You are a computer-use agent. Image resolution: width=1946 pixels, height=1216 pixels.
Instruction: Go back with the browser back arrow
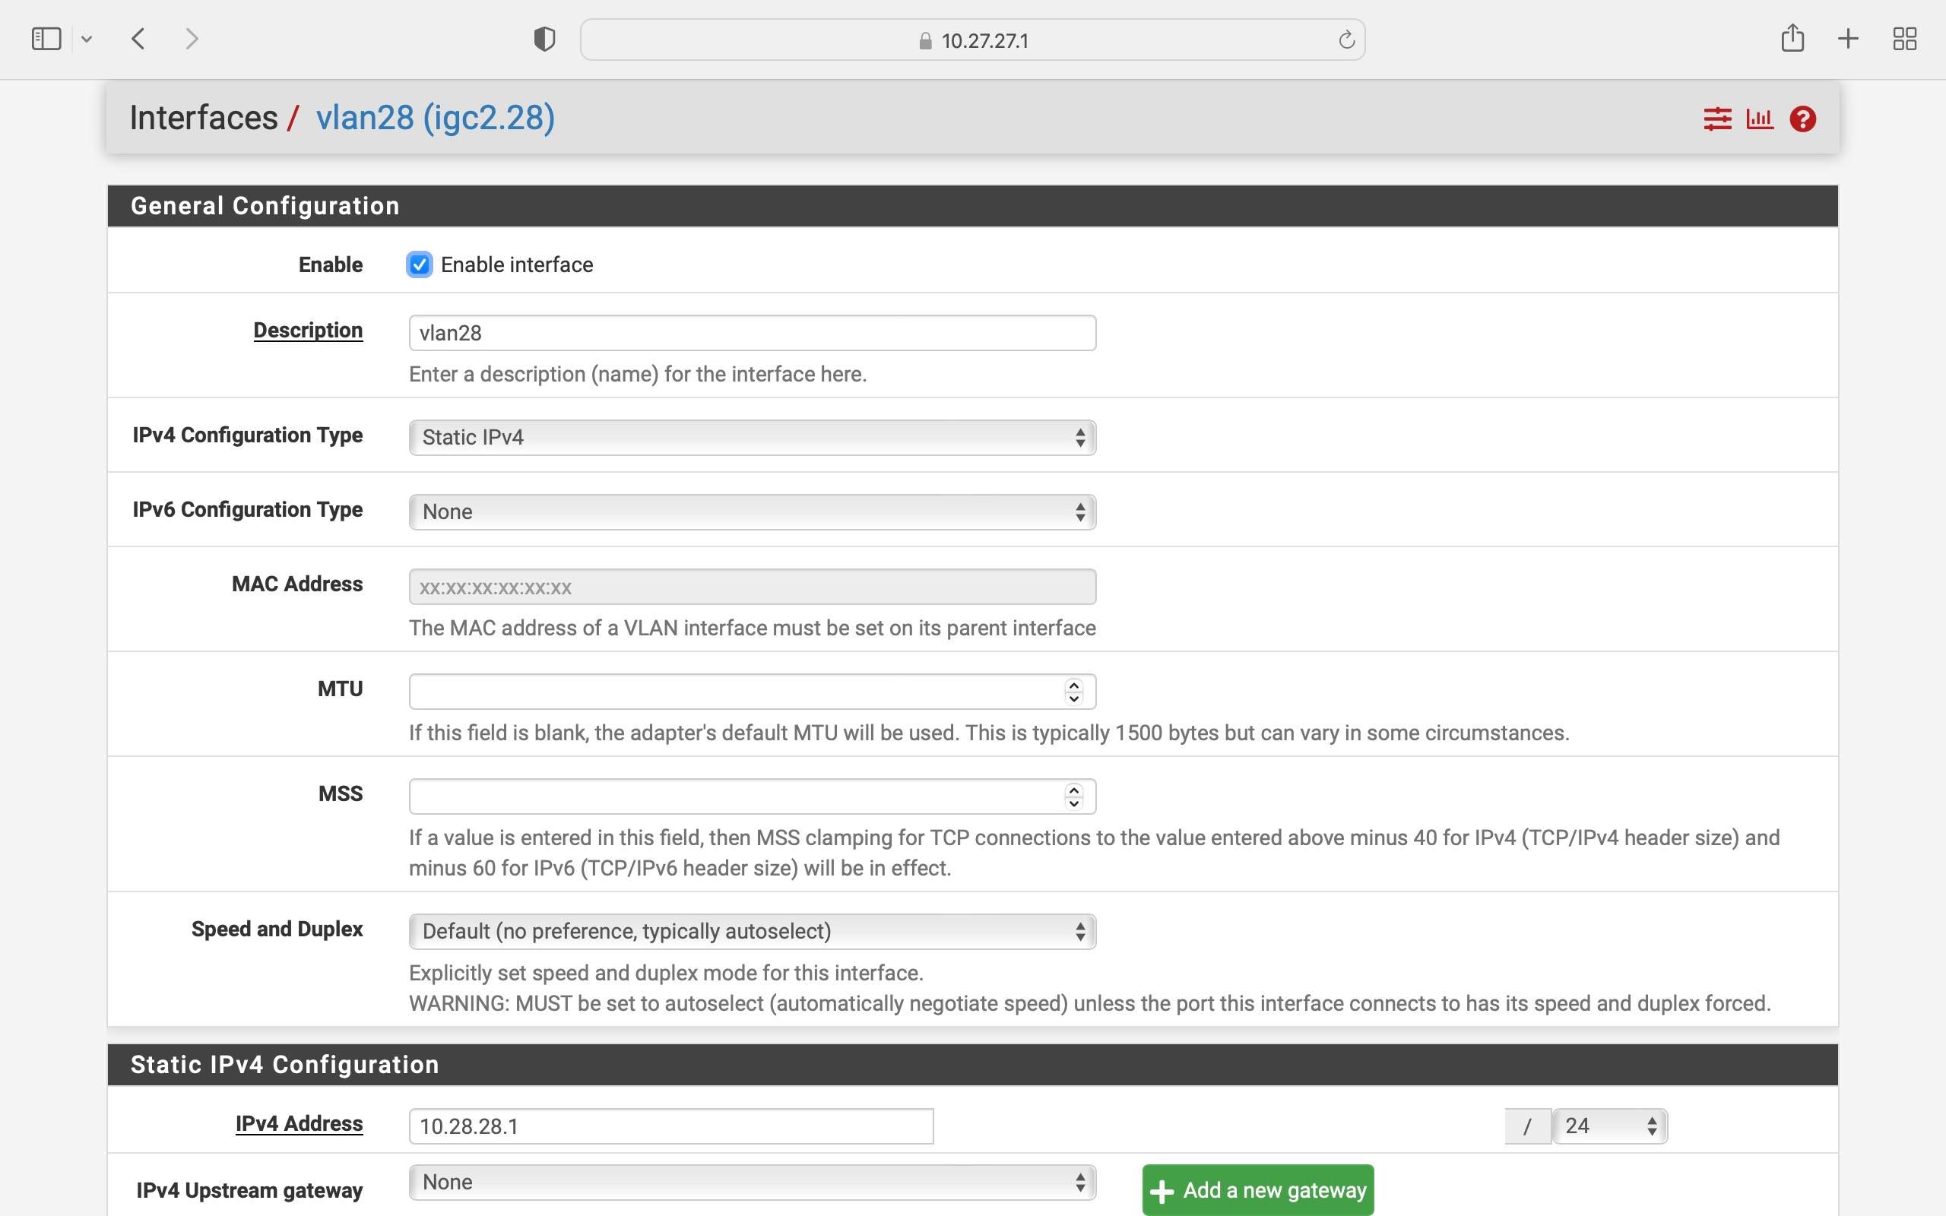click(x=138, y=39)
